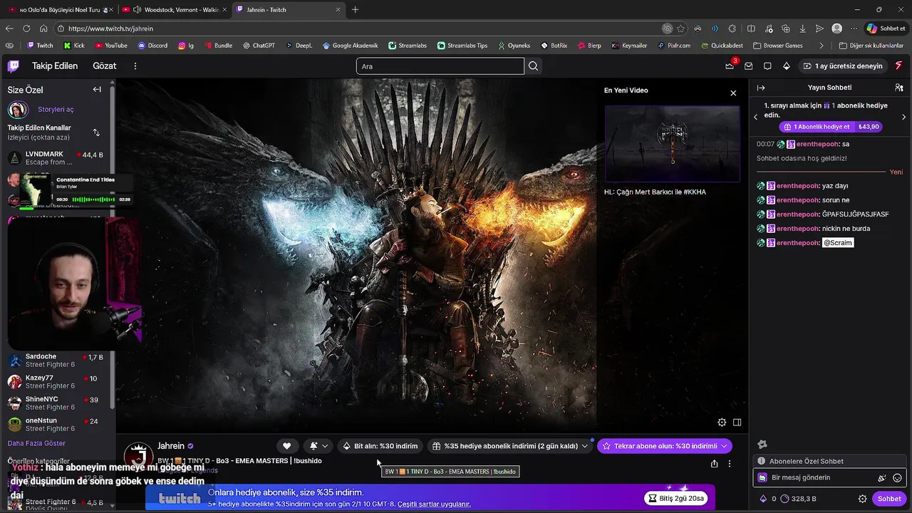Expand the bookmarks overflow chevron
The width and height of the screenshot is (912, 513).
pos(822,46)
